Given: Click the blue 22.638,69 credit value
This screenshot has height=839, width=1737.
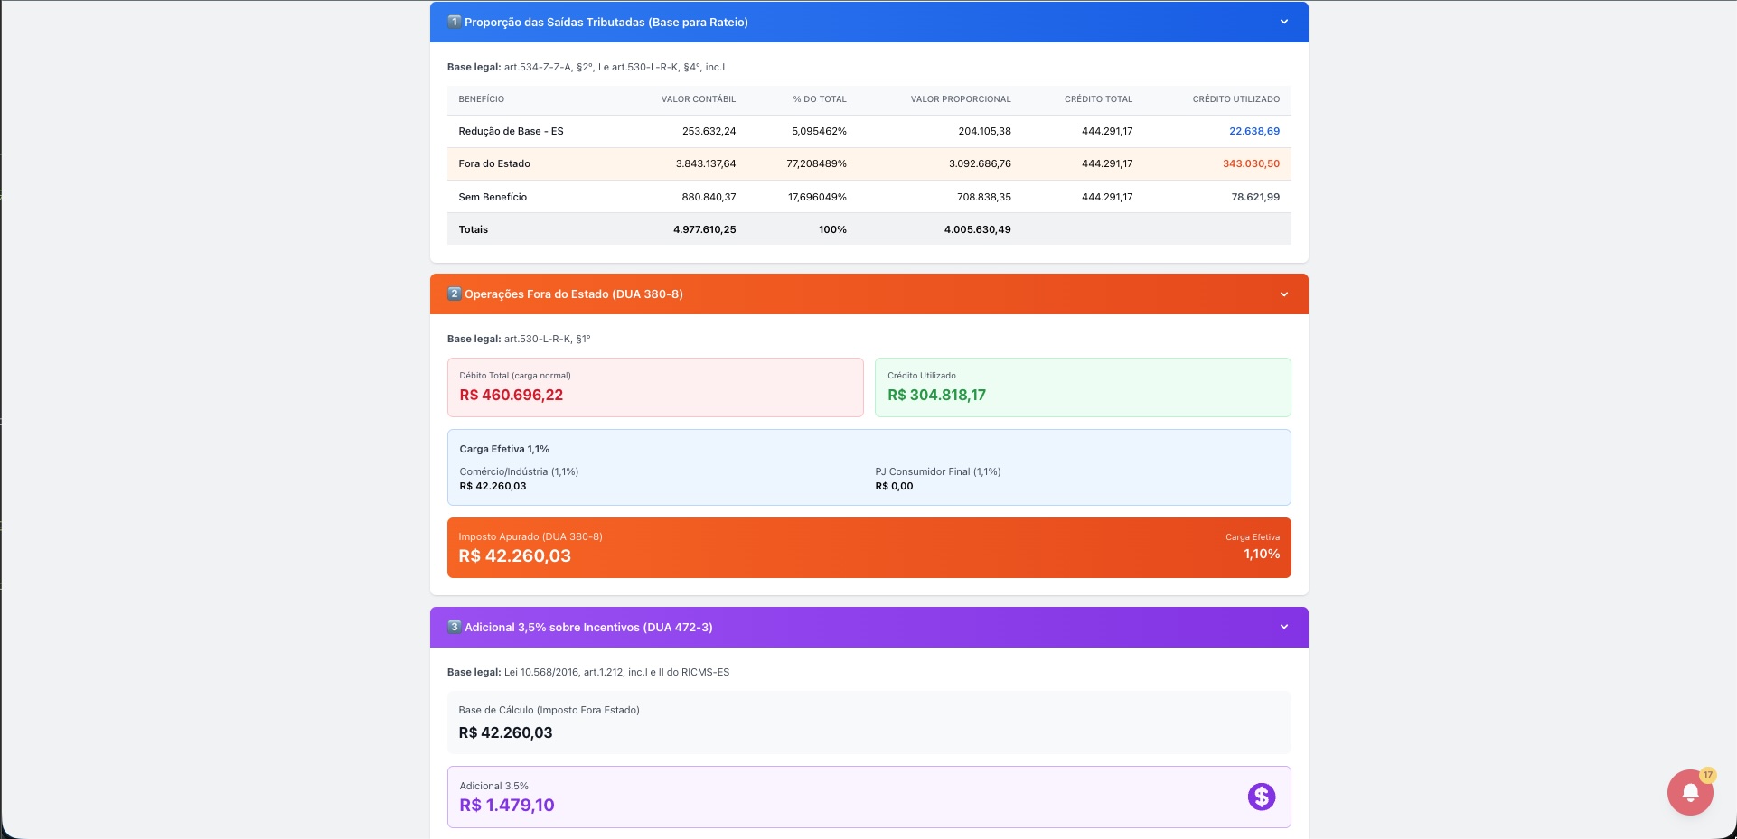Looking at the screenshot, I should 1253,132.
